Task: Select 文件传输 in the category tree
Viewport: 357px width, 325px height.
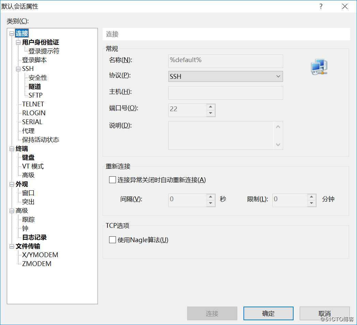Action: (28, 246)
